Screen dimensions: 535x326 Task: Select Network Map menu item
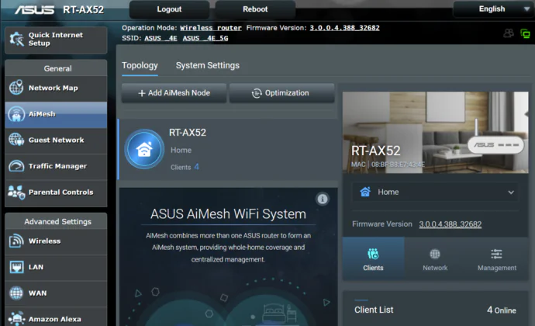[x=56, y=88]
